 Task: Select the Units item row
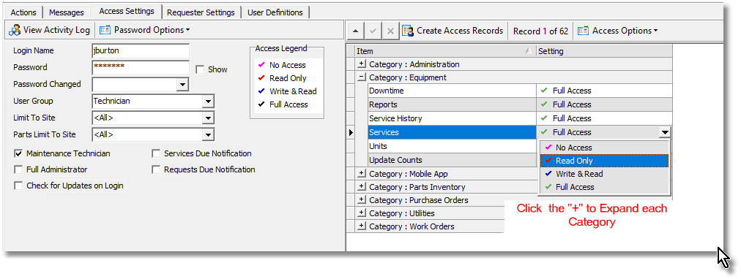(452, 146)
